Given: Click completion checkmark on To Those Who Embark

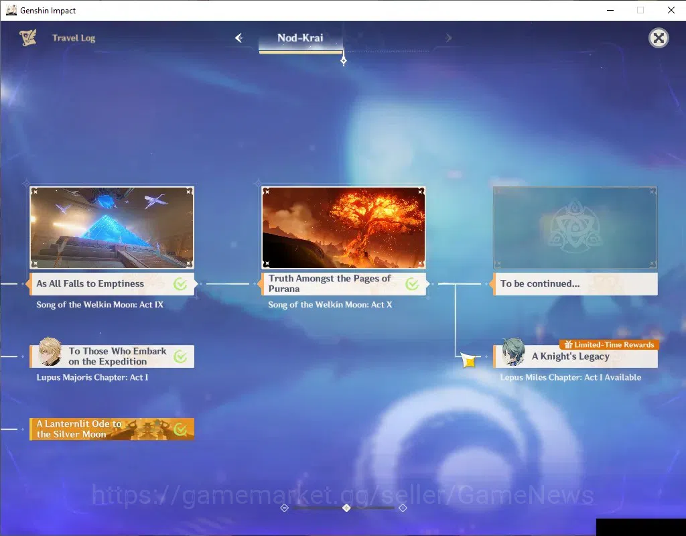Looking at the screenshot, I should tap(180, 356).
